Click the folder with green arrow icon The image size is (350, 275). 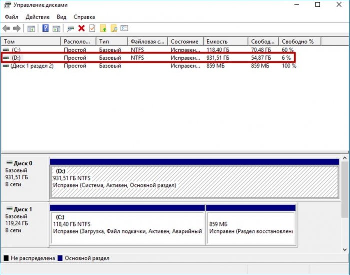tap(103, 28)
